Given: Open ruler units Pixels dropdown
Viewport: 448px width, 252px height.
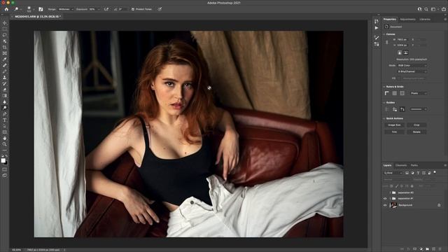Looking at the screenshot, I should tap(419, 93).
